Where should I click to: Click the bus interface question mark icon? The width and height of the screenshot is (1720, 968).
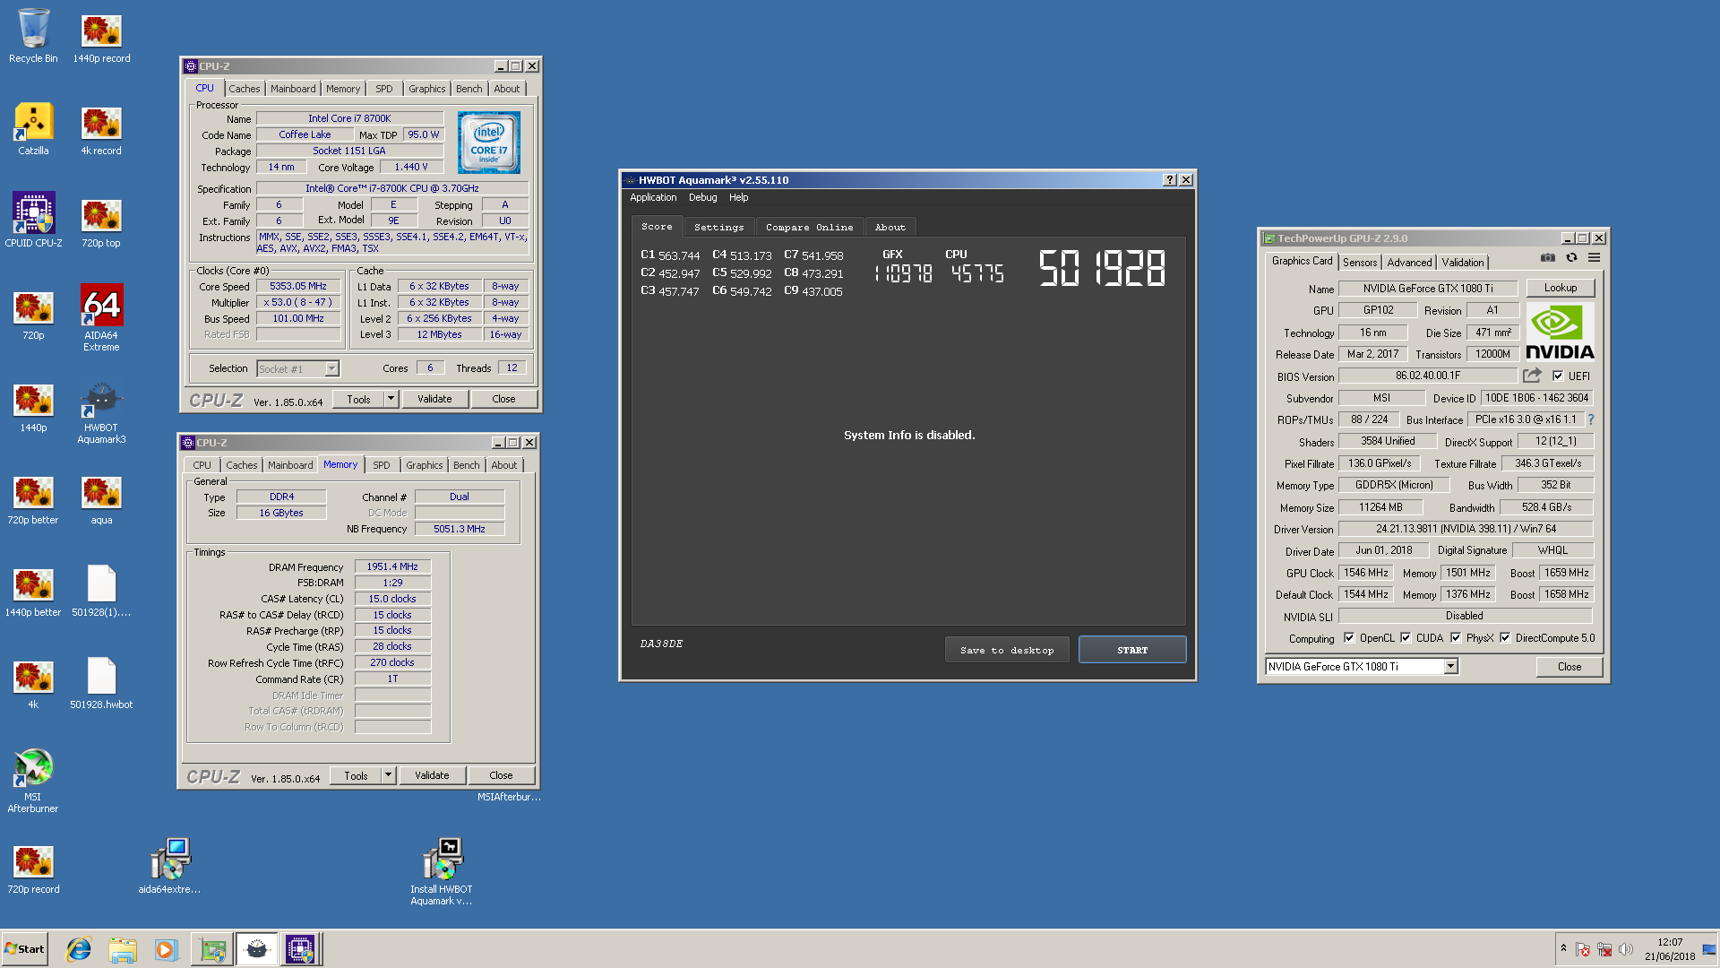click(1591, 419)
